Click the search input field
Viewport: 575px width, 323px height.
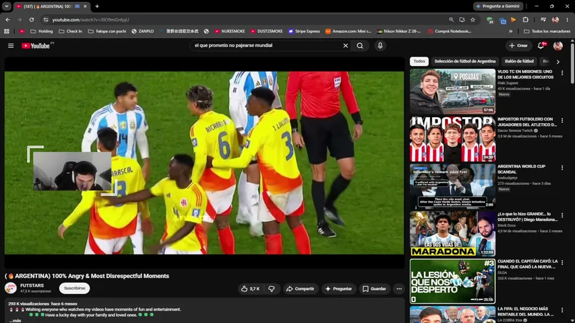coord(267,45)
